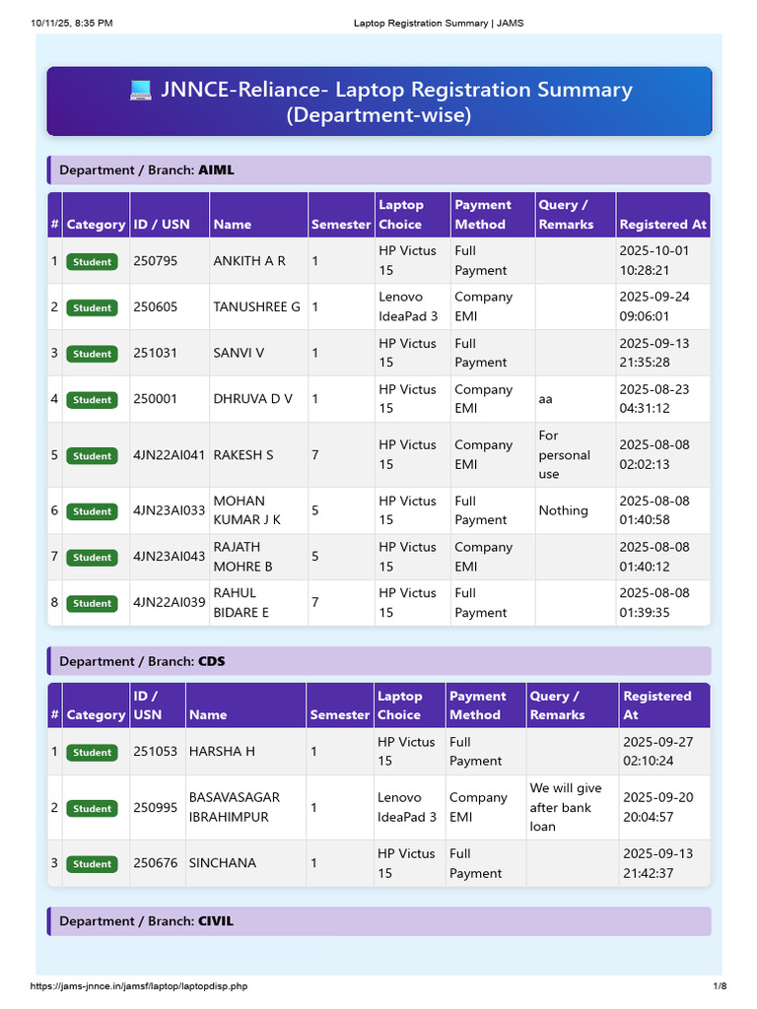Click timestamp 2025-09-24 09:06:01
757x1009 pixels.
pos(654,307)
